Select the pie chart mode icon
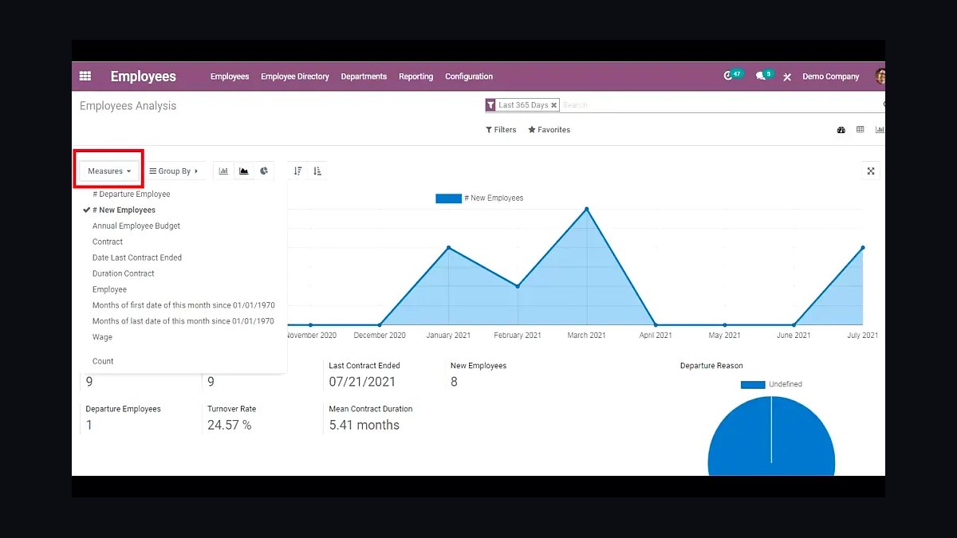Screen dimensions: 957x538 264,171
